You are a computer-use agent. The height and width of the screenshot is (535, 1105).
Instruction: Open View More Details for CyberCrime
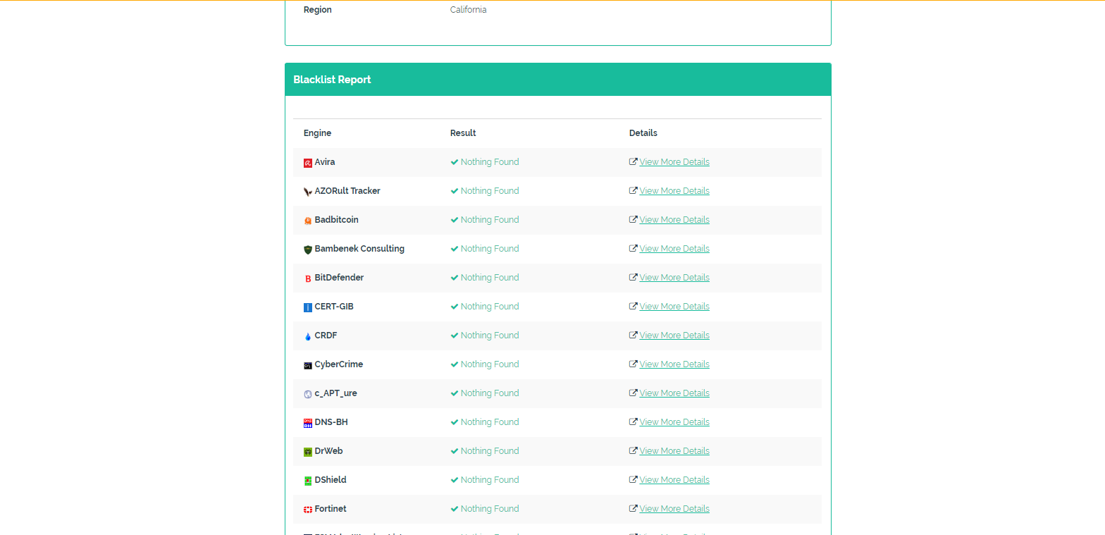674,364
